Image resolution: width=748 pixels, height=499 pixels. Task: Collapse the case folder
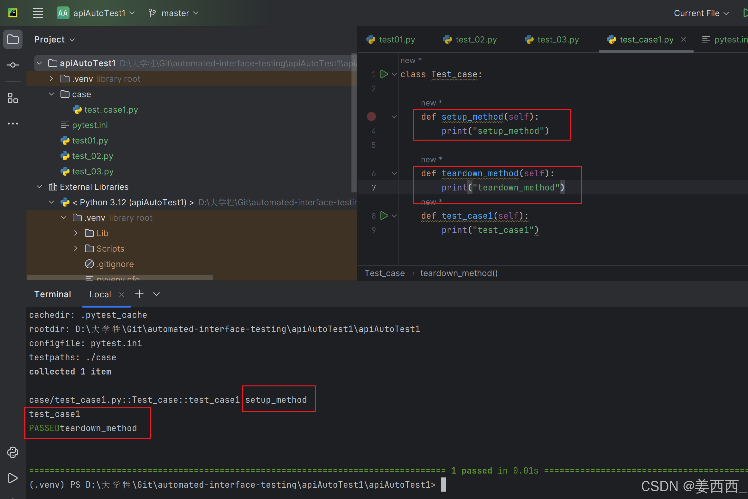pos(51,94)
